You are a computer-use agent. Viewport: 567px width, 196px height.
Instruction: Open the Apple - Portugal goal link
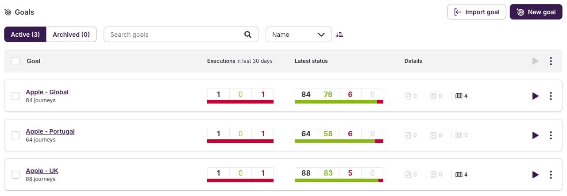click(x=50, y=131)
